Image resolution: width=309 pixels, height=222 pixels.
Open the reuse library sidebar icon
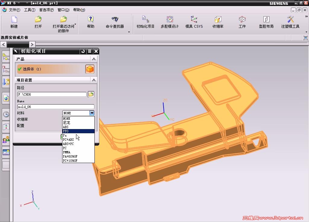[6, 82]
